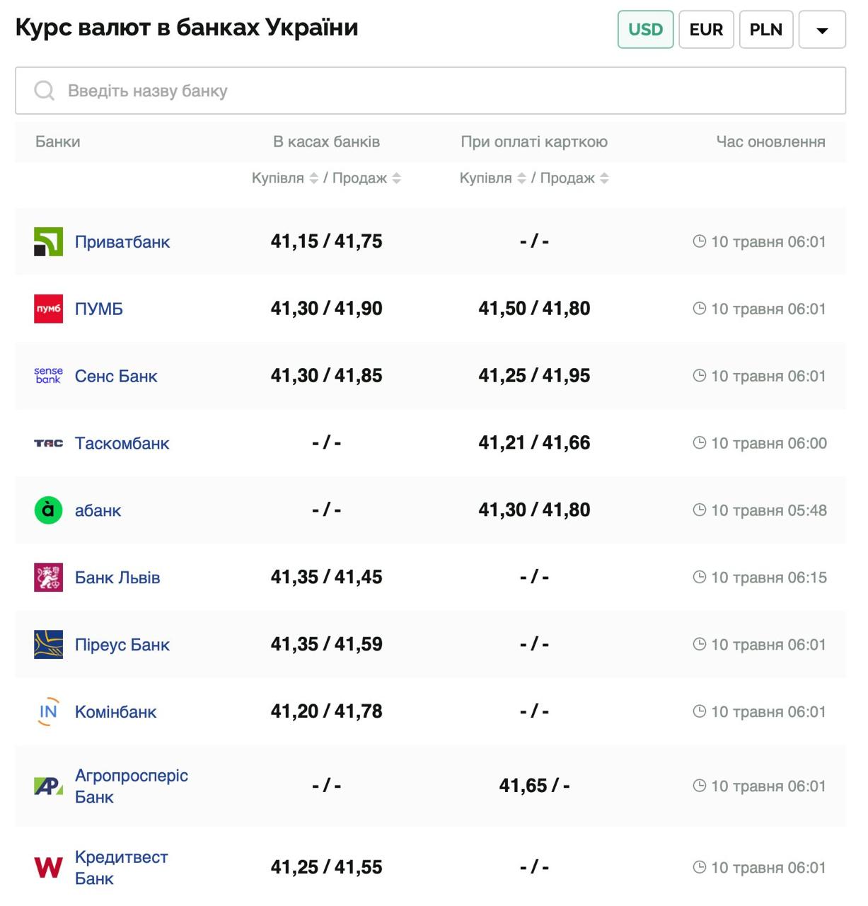Select the USD currency tab
The height and width of the screenshot is (906, 868).
coord(645,30)
